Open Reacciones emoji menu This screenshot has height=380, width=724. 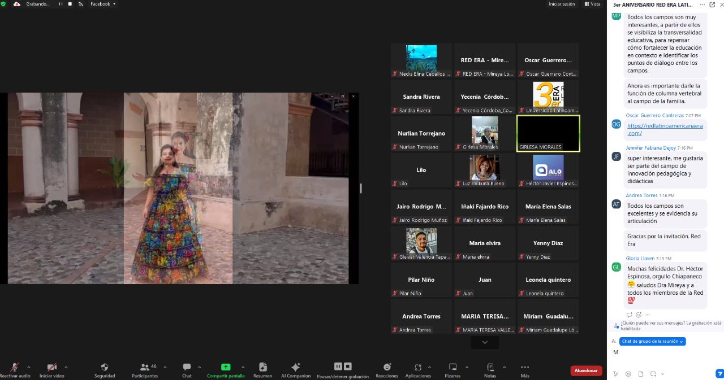pos(387,367)
